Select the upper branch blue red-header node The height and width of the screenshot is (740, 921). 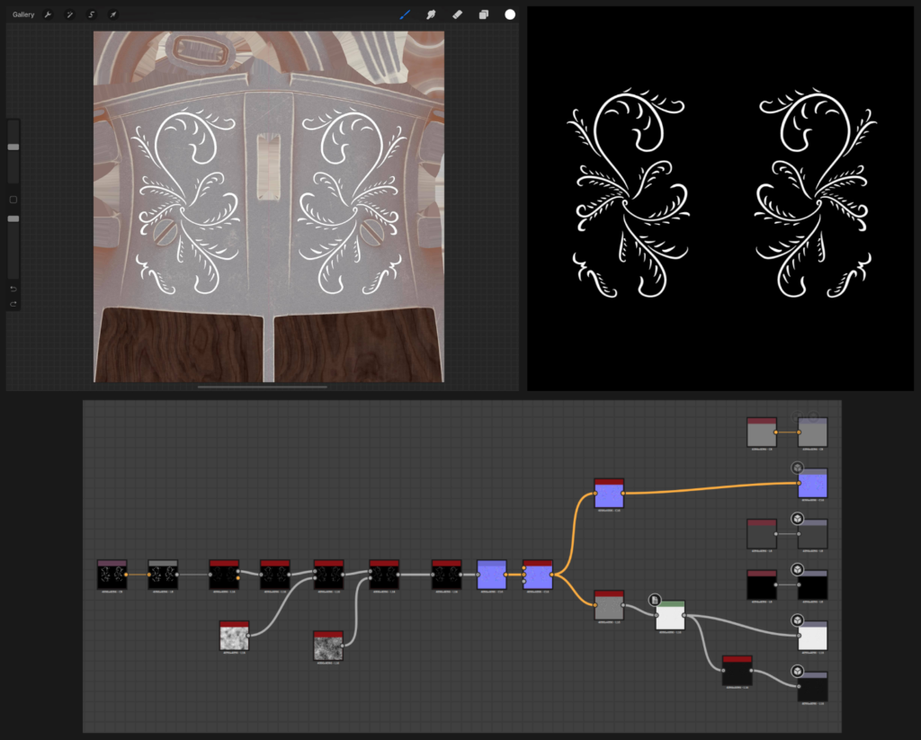pyautogui.click(x=609, y=494)
